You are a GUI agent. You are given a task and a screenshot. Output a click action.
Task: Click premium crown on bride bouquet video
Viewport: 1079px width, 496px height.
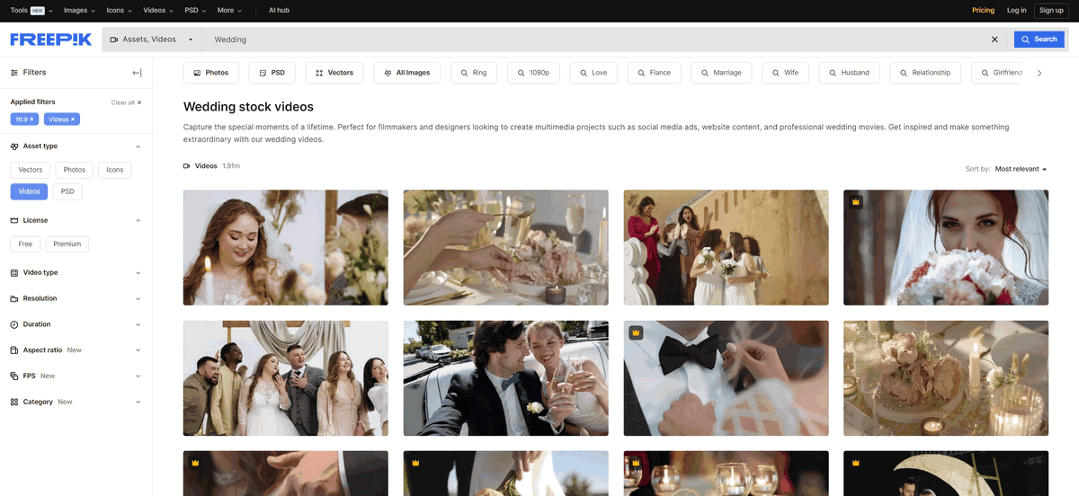tap(856, 202)
